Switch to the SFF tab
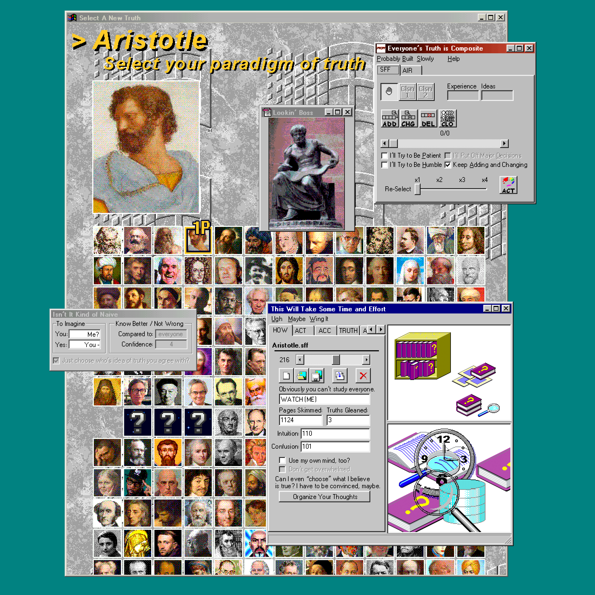 [388, 70]
